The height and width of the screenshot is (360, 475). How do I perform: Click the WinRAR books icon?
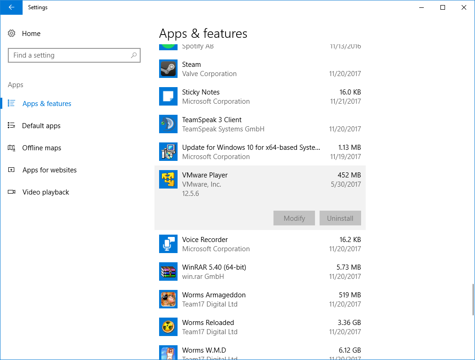[168, 271]
